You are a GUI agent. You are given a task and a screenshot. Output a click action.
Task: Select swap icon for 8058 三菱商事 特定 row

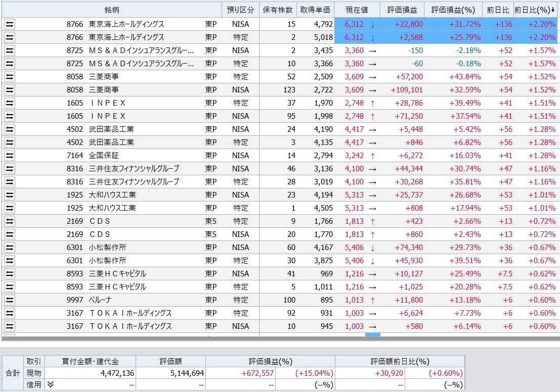(10, 77)
